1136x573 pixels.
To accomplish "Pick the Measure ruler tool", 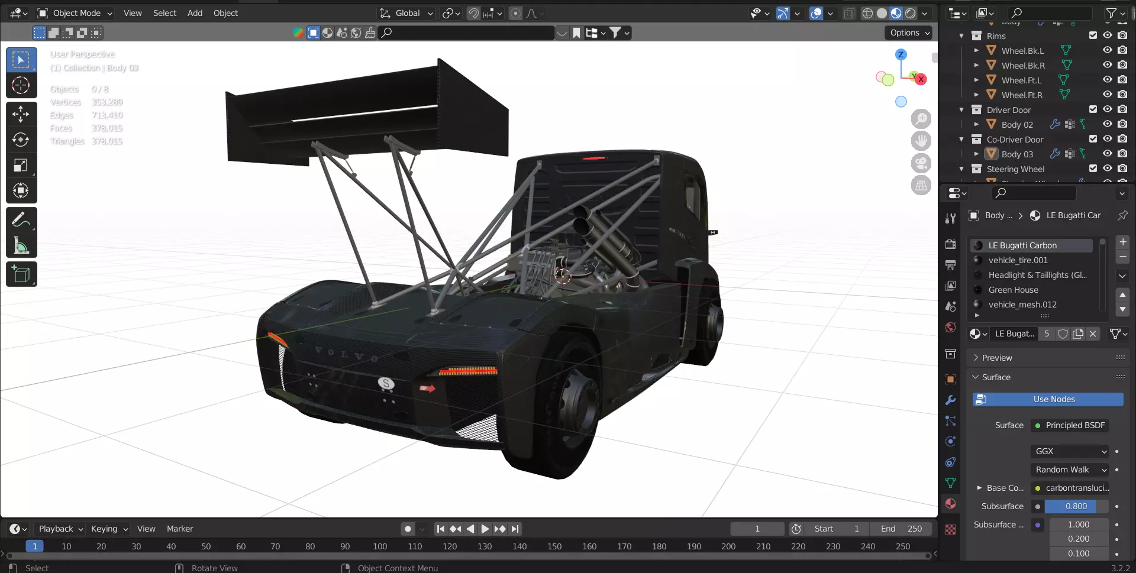I will pos(21,245).
